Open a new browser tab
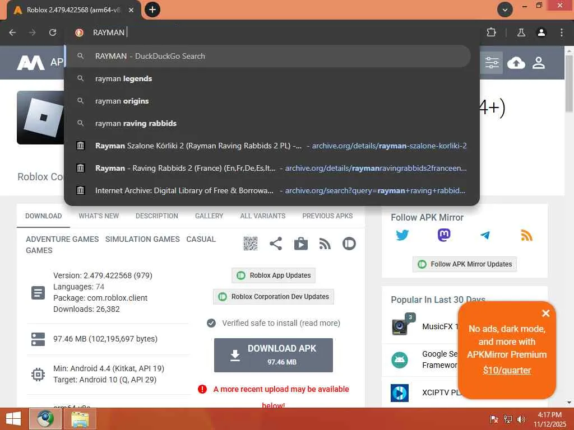 152,10
